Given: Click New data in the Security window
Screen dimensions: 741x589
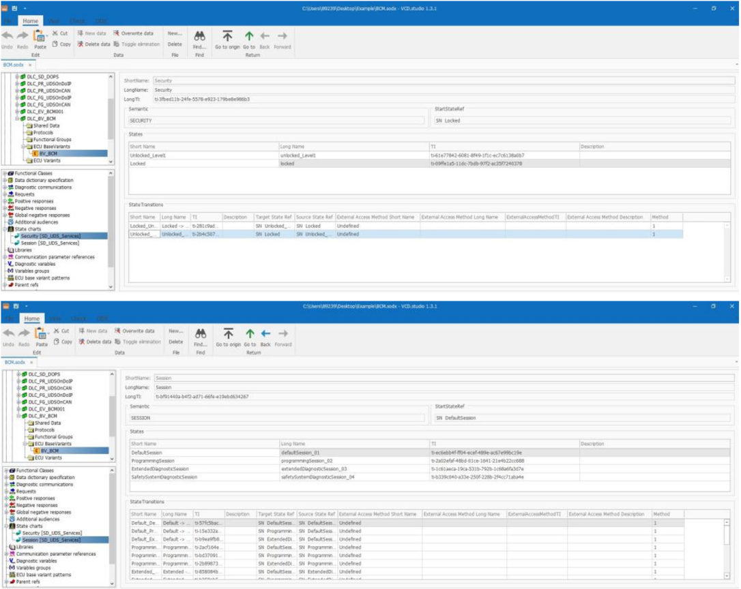Looking at the screenshot, I should 92,33.
